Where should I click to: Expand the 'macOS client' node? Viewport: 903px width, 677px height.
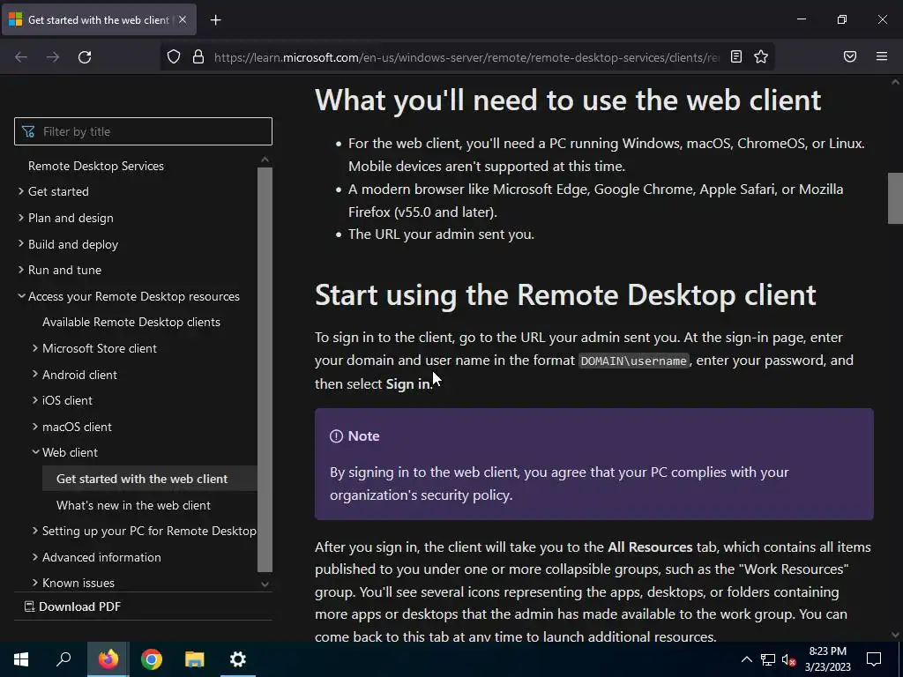[35, 427]
